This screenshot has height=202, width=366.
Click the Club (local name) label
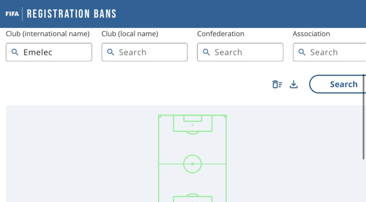click(x=130, y=34)
